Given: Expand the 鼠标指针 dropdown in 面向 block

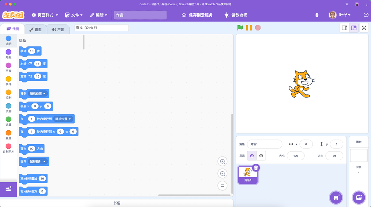Looking at the screenshot, I should (38, 162).
